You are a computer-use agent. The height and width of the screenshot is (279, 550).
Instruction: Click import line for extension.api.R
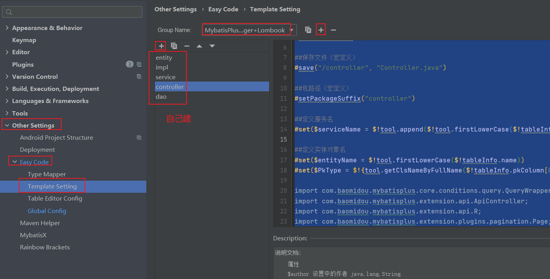pos(388,211)
